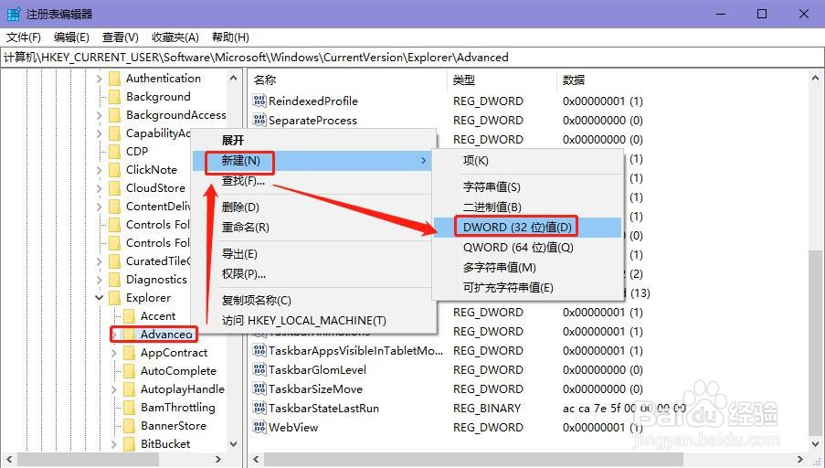Click the TaskbarGlomLevel value icon
This screenshot has width=825, height=468.
[259, 369]
